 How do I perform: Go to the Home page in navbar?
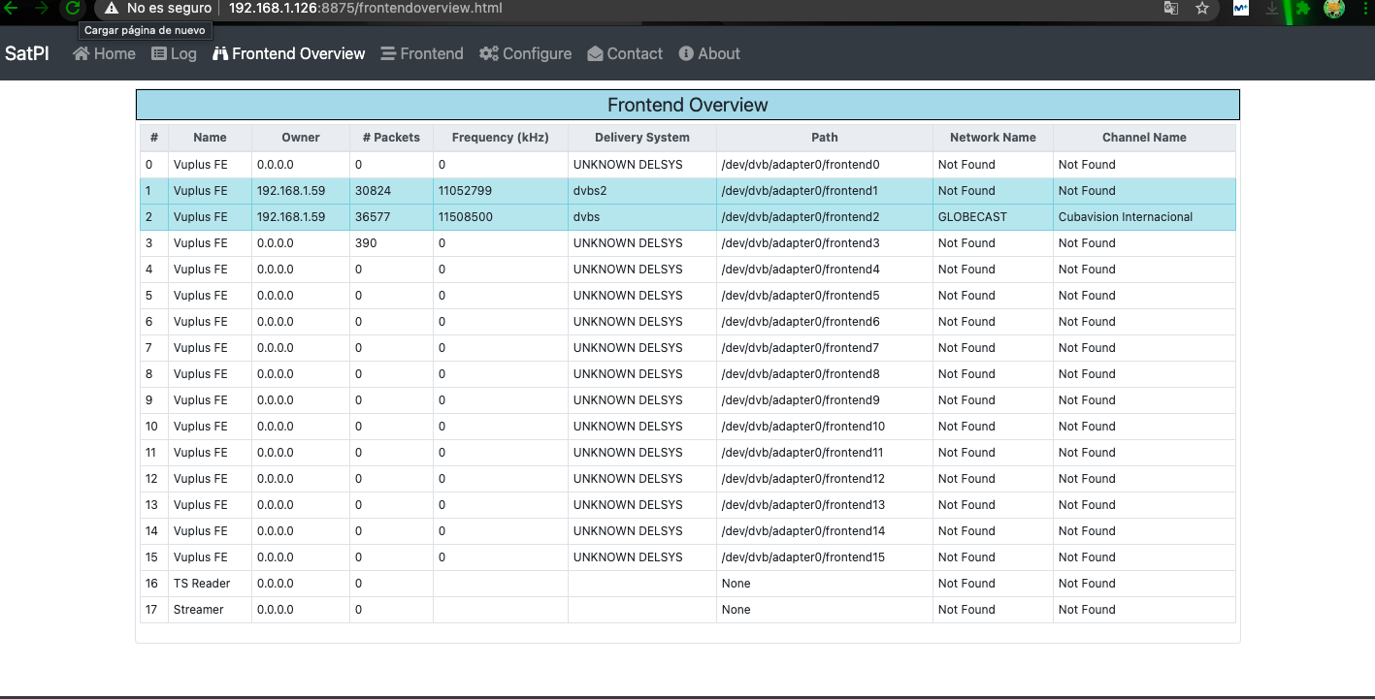104,54
